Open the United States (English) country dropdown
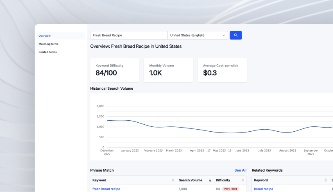Image resolution: width=333 pixels, height=192 pixels. coord(198,35)
